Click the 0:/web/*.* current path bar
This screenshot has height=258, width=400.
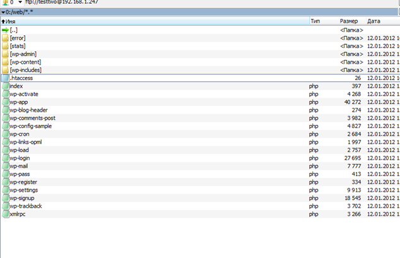(x=199, y=12)
